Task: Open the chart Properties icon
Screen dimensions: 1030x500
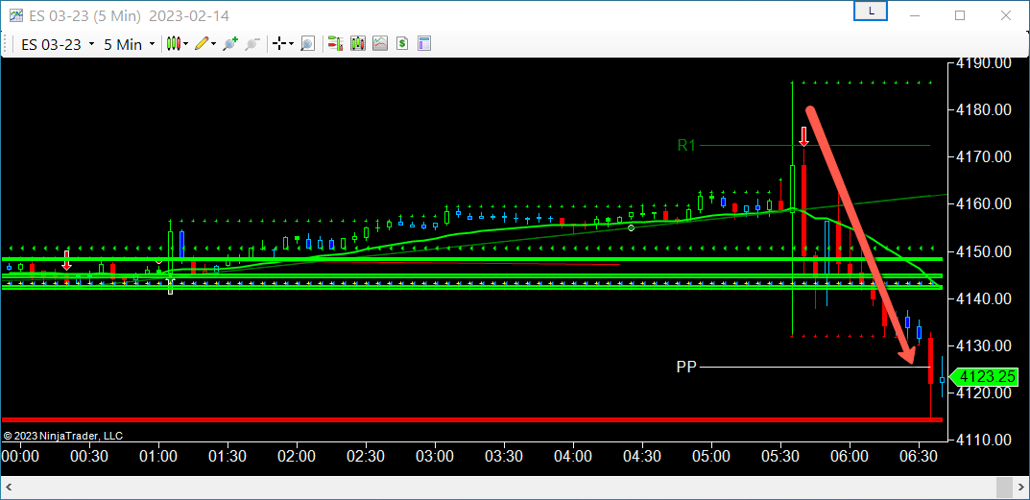Action: pyautogui.click(x=423, y=44)
